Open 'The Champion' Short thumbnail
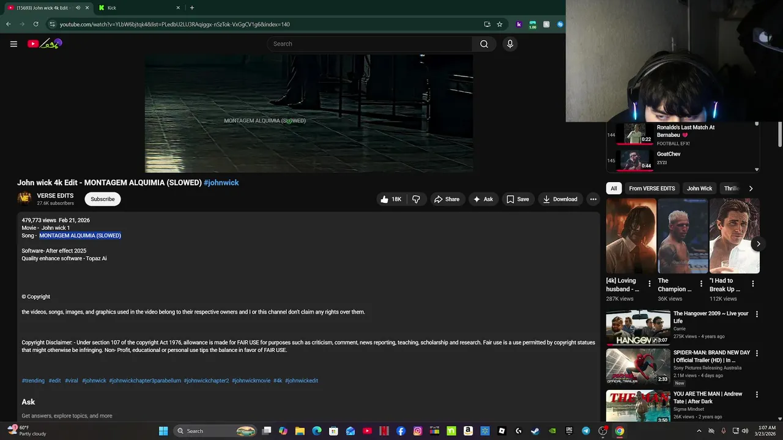This screenshot has width=783, height=440. 683,235
